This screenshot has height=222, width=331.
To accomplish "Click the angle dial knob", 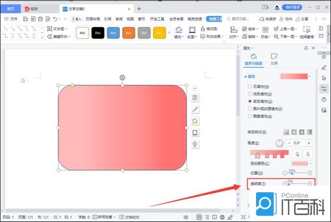I will [x=279, y=143].
